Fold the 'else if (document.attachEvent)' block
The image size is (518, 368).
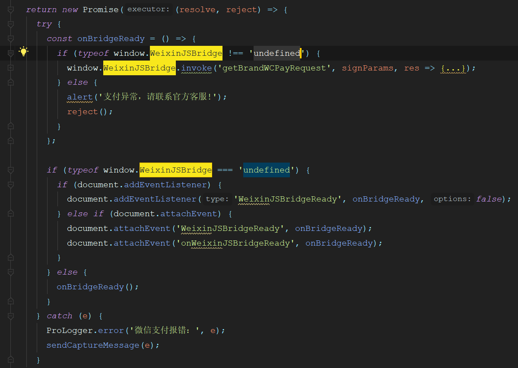(10, 214)
